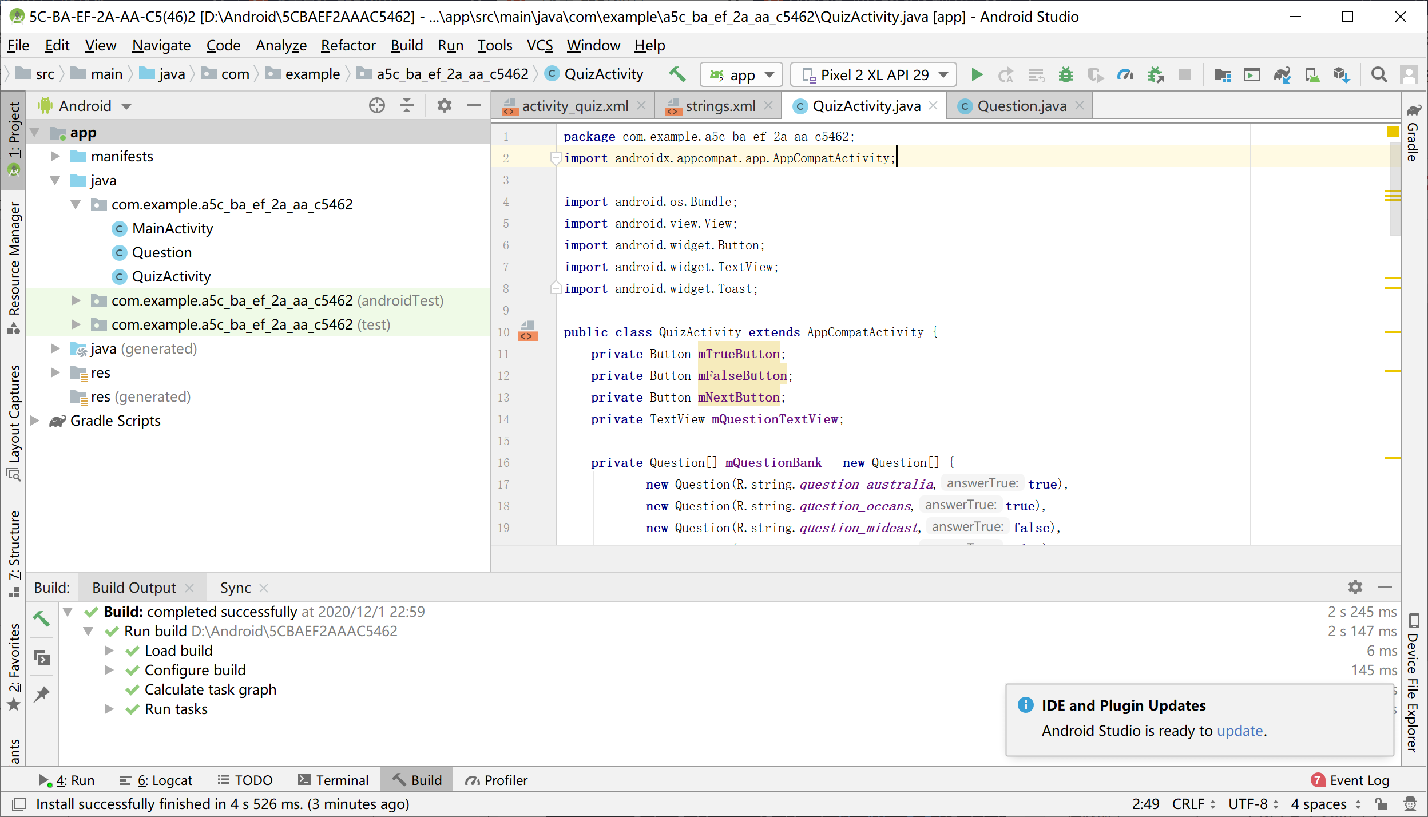Screen dimensions: 1428x817
Task: Click the Make Project hammer icon
Action: tap(677, 74)
